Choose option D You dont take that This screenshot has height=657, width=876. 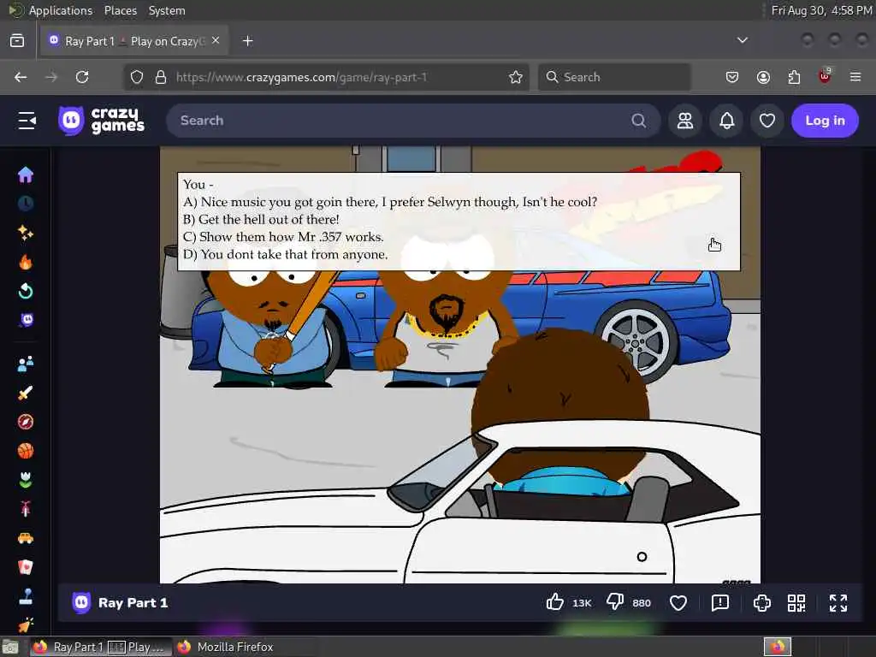285,254
